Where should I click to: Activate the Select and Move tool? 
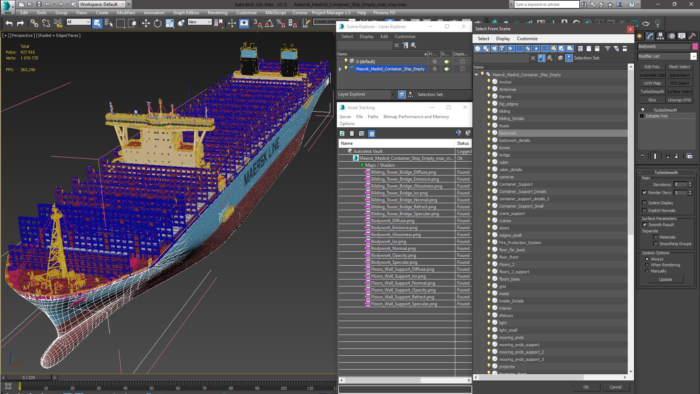click(146, 23)
